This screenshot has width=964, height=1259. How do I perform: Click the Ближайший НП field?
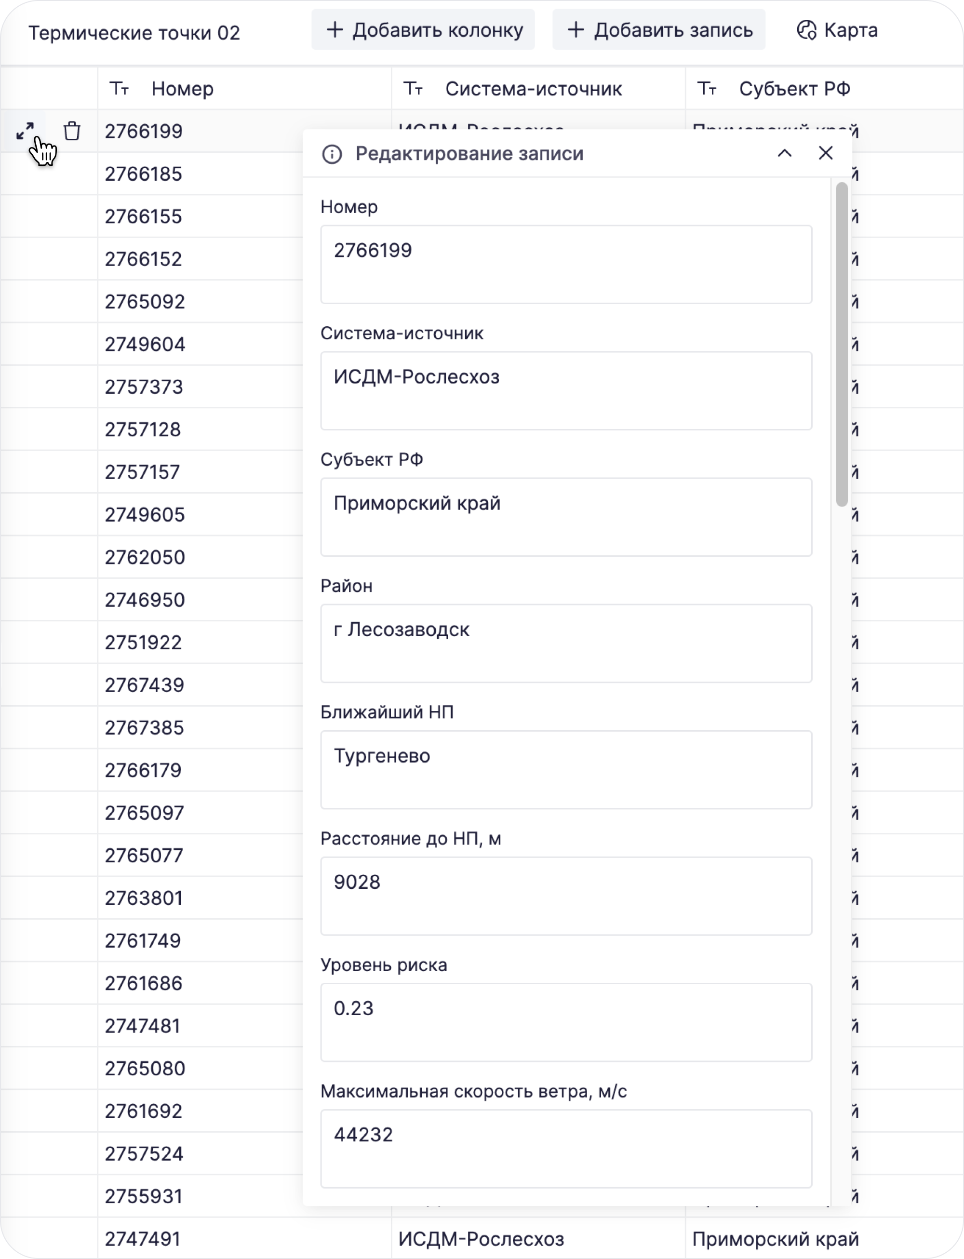click(x=566, y=769)
